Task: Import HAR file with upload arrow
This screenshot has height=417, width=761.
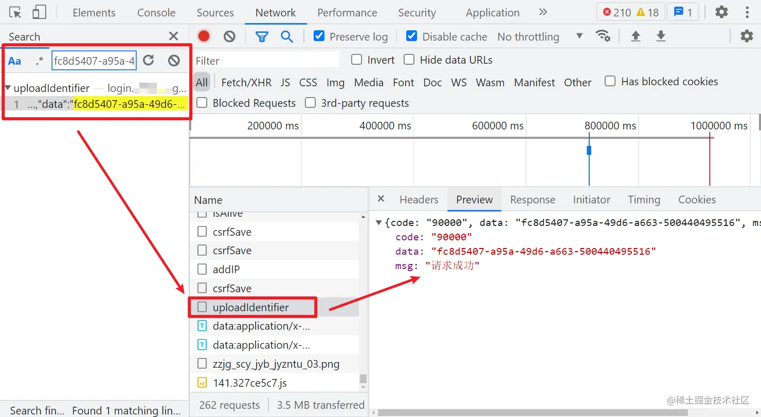Action: (636, 36)
